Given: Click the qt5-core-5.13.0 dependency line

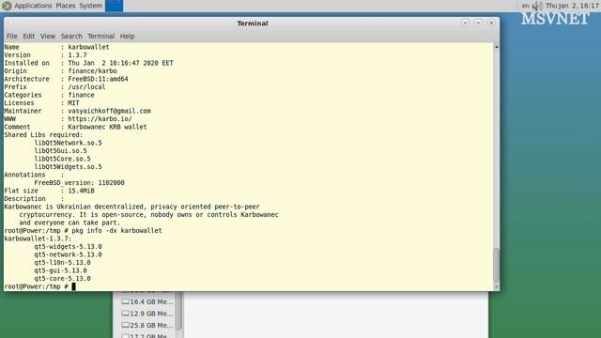Looking at the screenshot, I should [62, 279].
